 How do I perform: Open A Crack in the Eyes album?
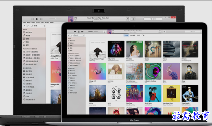153,71
